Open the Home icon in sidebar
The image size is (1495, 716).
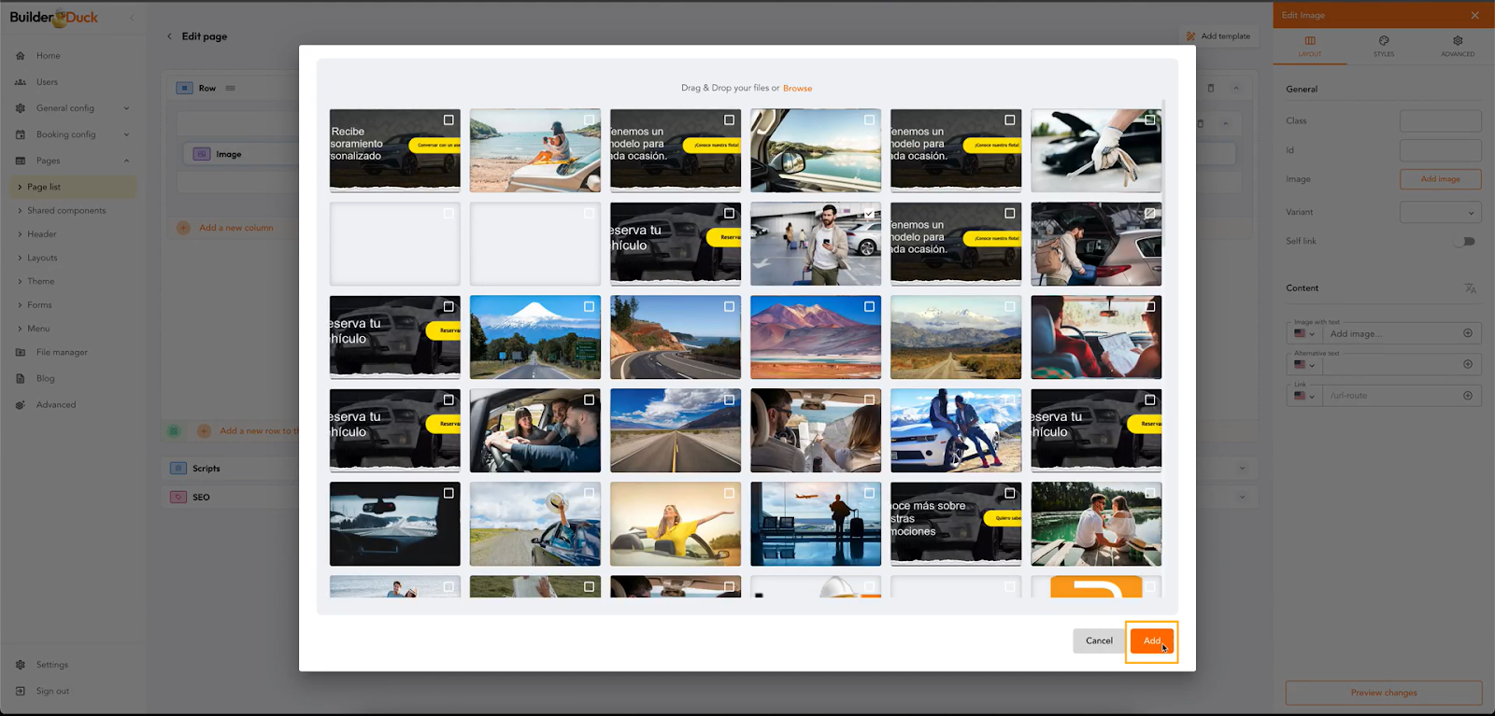[21, 56]
